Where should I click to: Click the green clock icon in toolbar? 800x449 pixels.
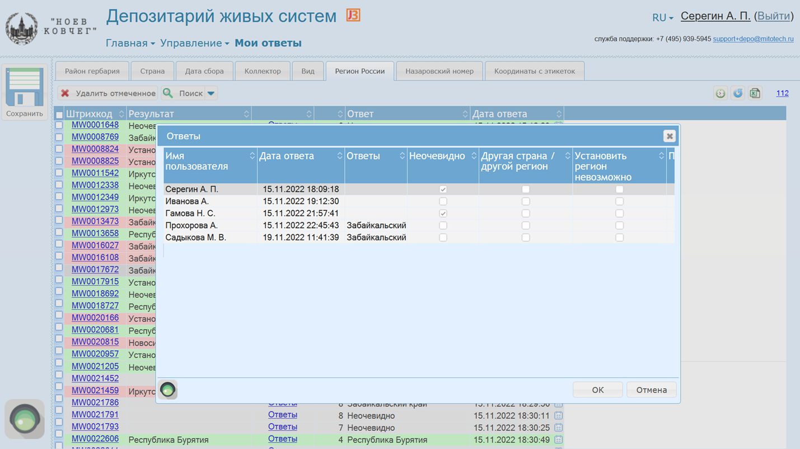[721, 93]
